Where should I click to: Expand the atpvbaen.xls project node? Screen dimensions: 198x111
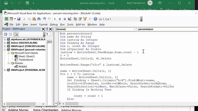pyautogui.click(x=5, y=39)
